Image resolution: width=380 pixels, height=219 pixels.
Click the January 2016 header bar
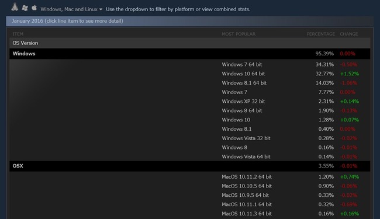(x=190, y=21)
